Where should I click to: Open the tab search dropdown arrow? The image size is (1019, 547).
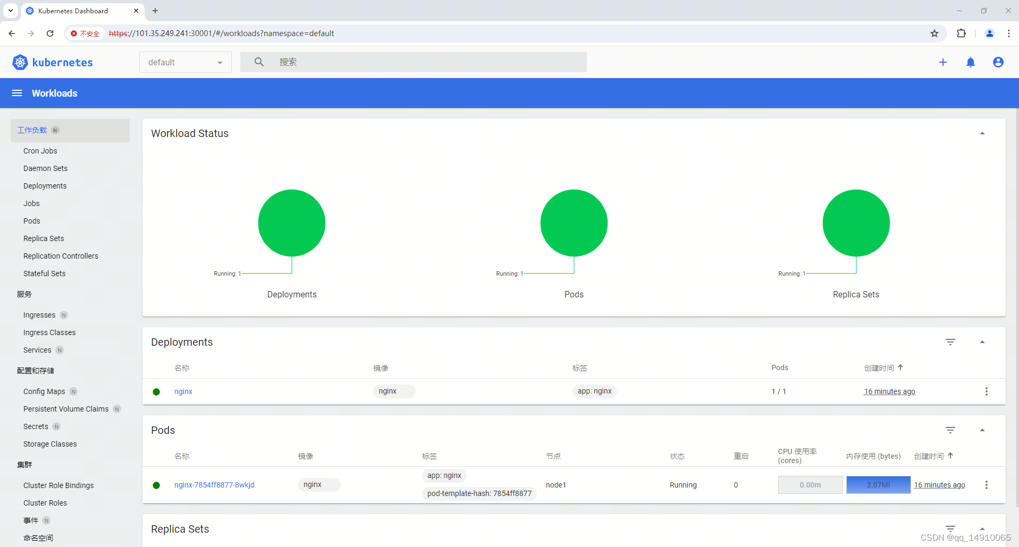point(11,11)
